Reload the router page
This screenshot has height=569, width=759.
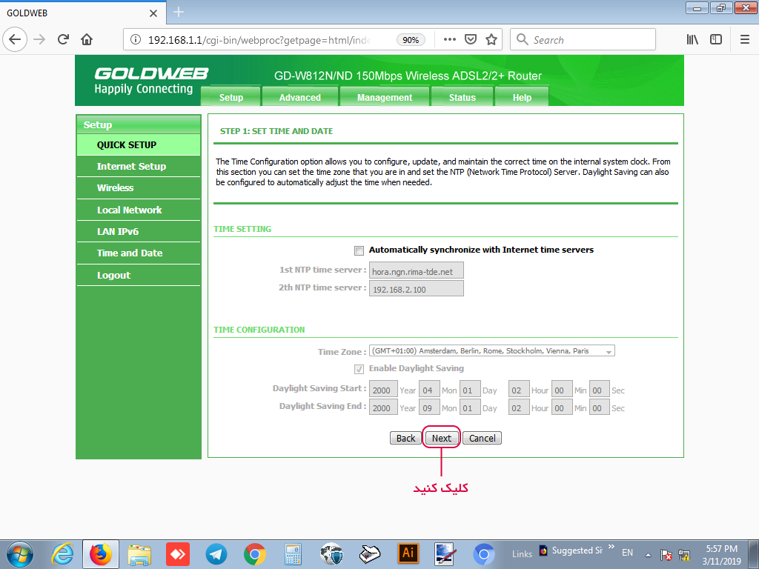[63, 39]
